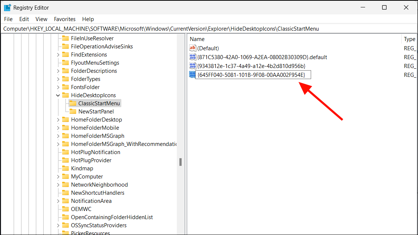The width and height of the screenshot is (418, 235).
Task: Select the NewShortcutHandlers key
Action: point(98,193)
